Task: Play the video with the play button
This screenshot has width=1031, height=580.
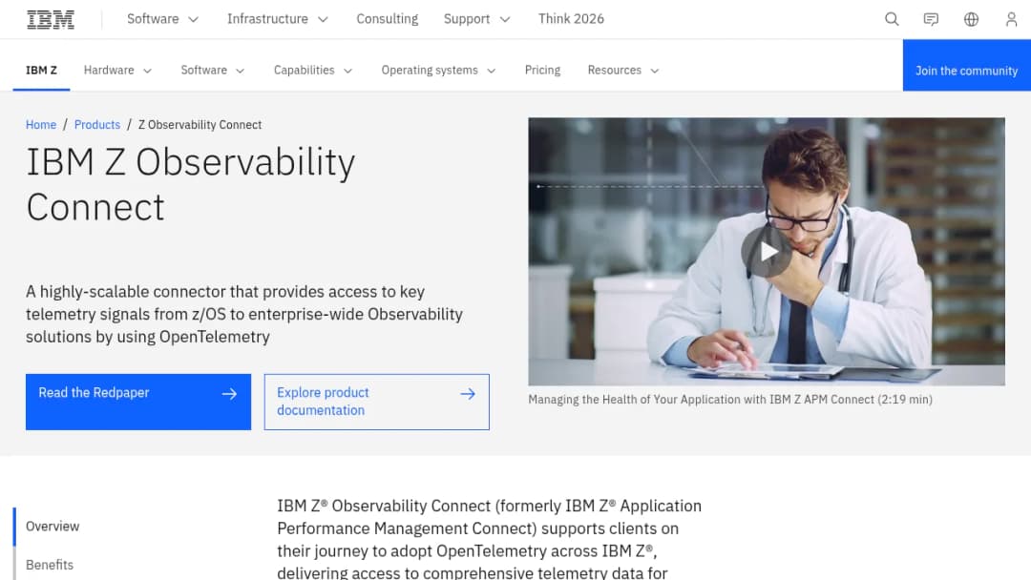Action: (767, 252)
